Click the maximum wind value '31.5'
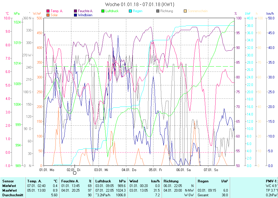Image resolution: width=278 pixels, height=198 pixels. (157, 190)
